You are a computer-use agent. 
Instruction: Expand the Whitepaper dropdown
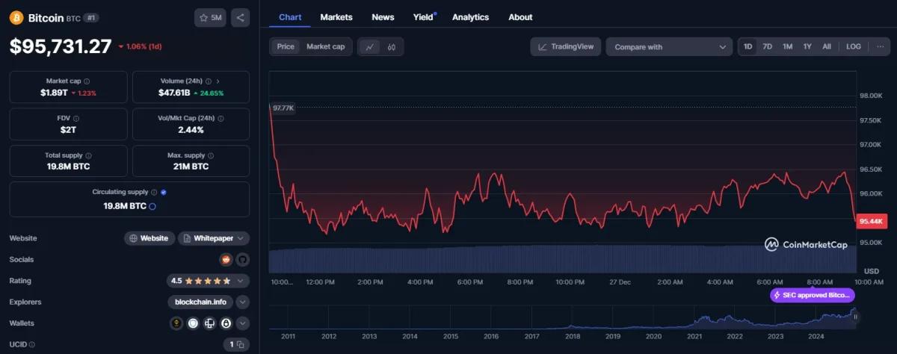tap(214, 238)
